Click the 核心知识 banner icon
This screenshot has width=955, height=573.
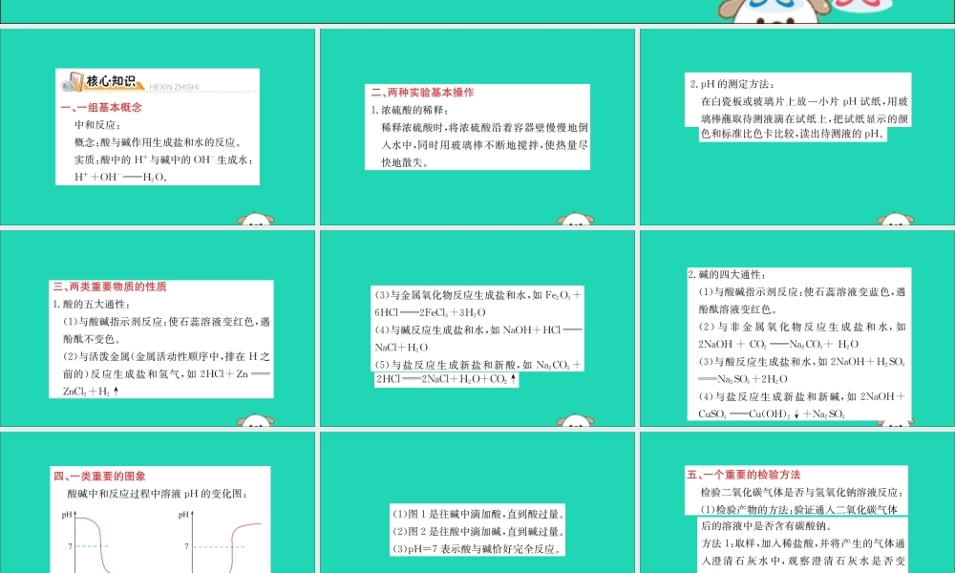tap(73, 82)
